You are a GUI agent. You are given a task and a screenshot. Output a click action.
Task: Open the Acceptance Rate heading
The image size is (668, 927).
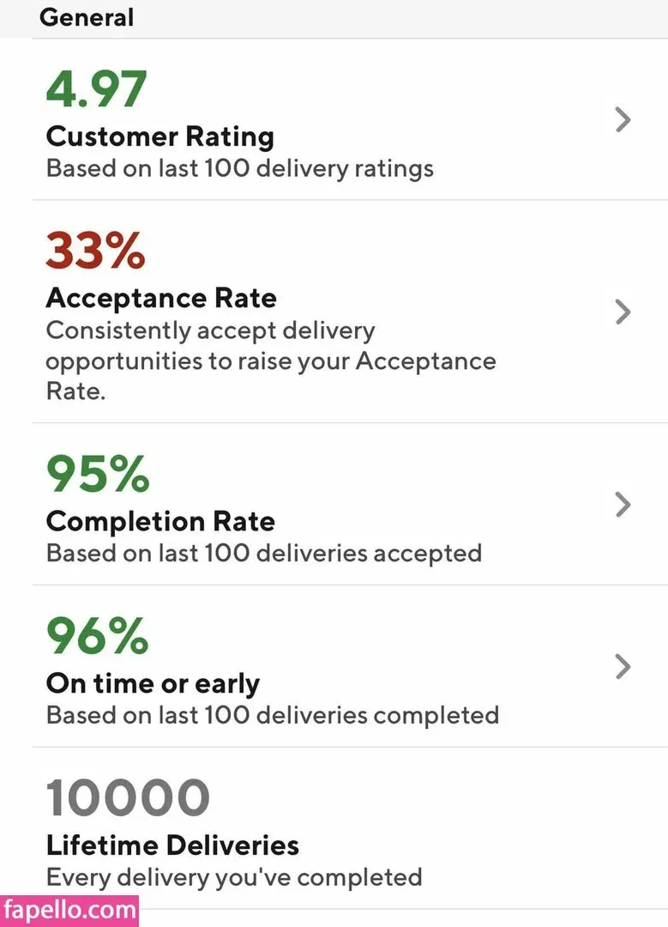click(161, 298)
